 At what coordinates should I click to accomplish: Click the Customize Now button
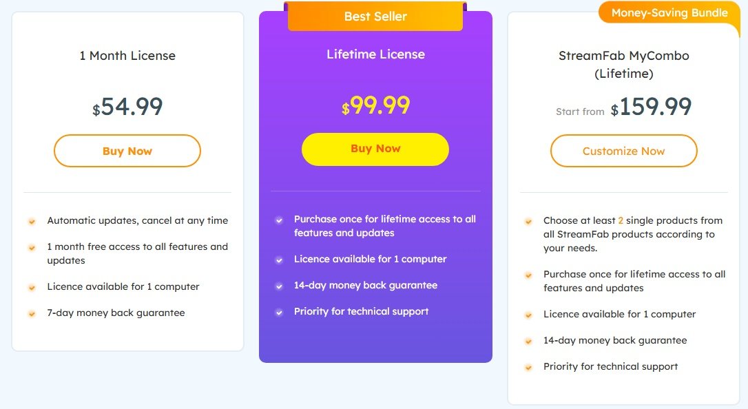623,151
